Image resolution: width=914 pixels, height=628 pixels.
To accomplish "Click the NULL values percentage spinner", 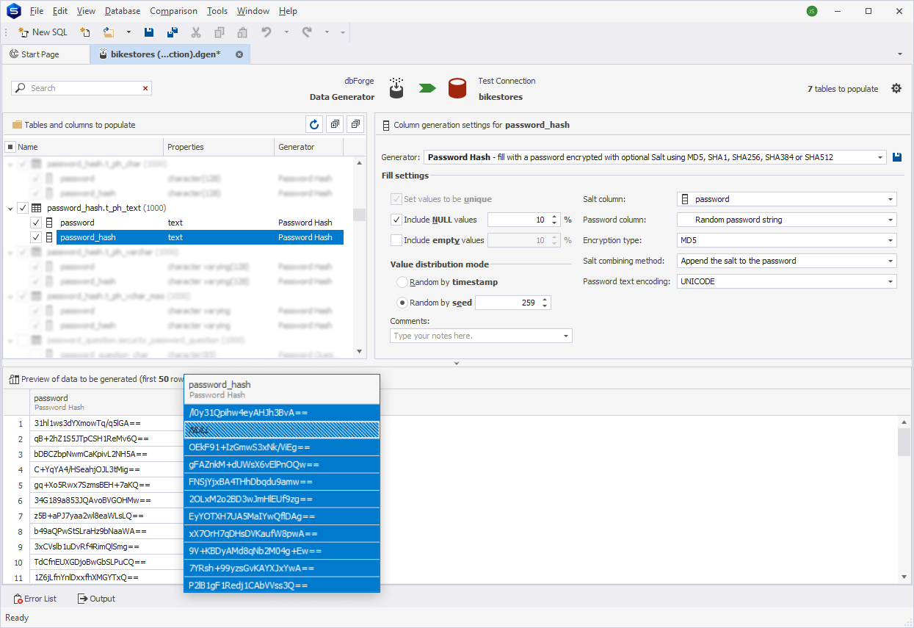I will click(523, 220).
